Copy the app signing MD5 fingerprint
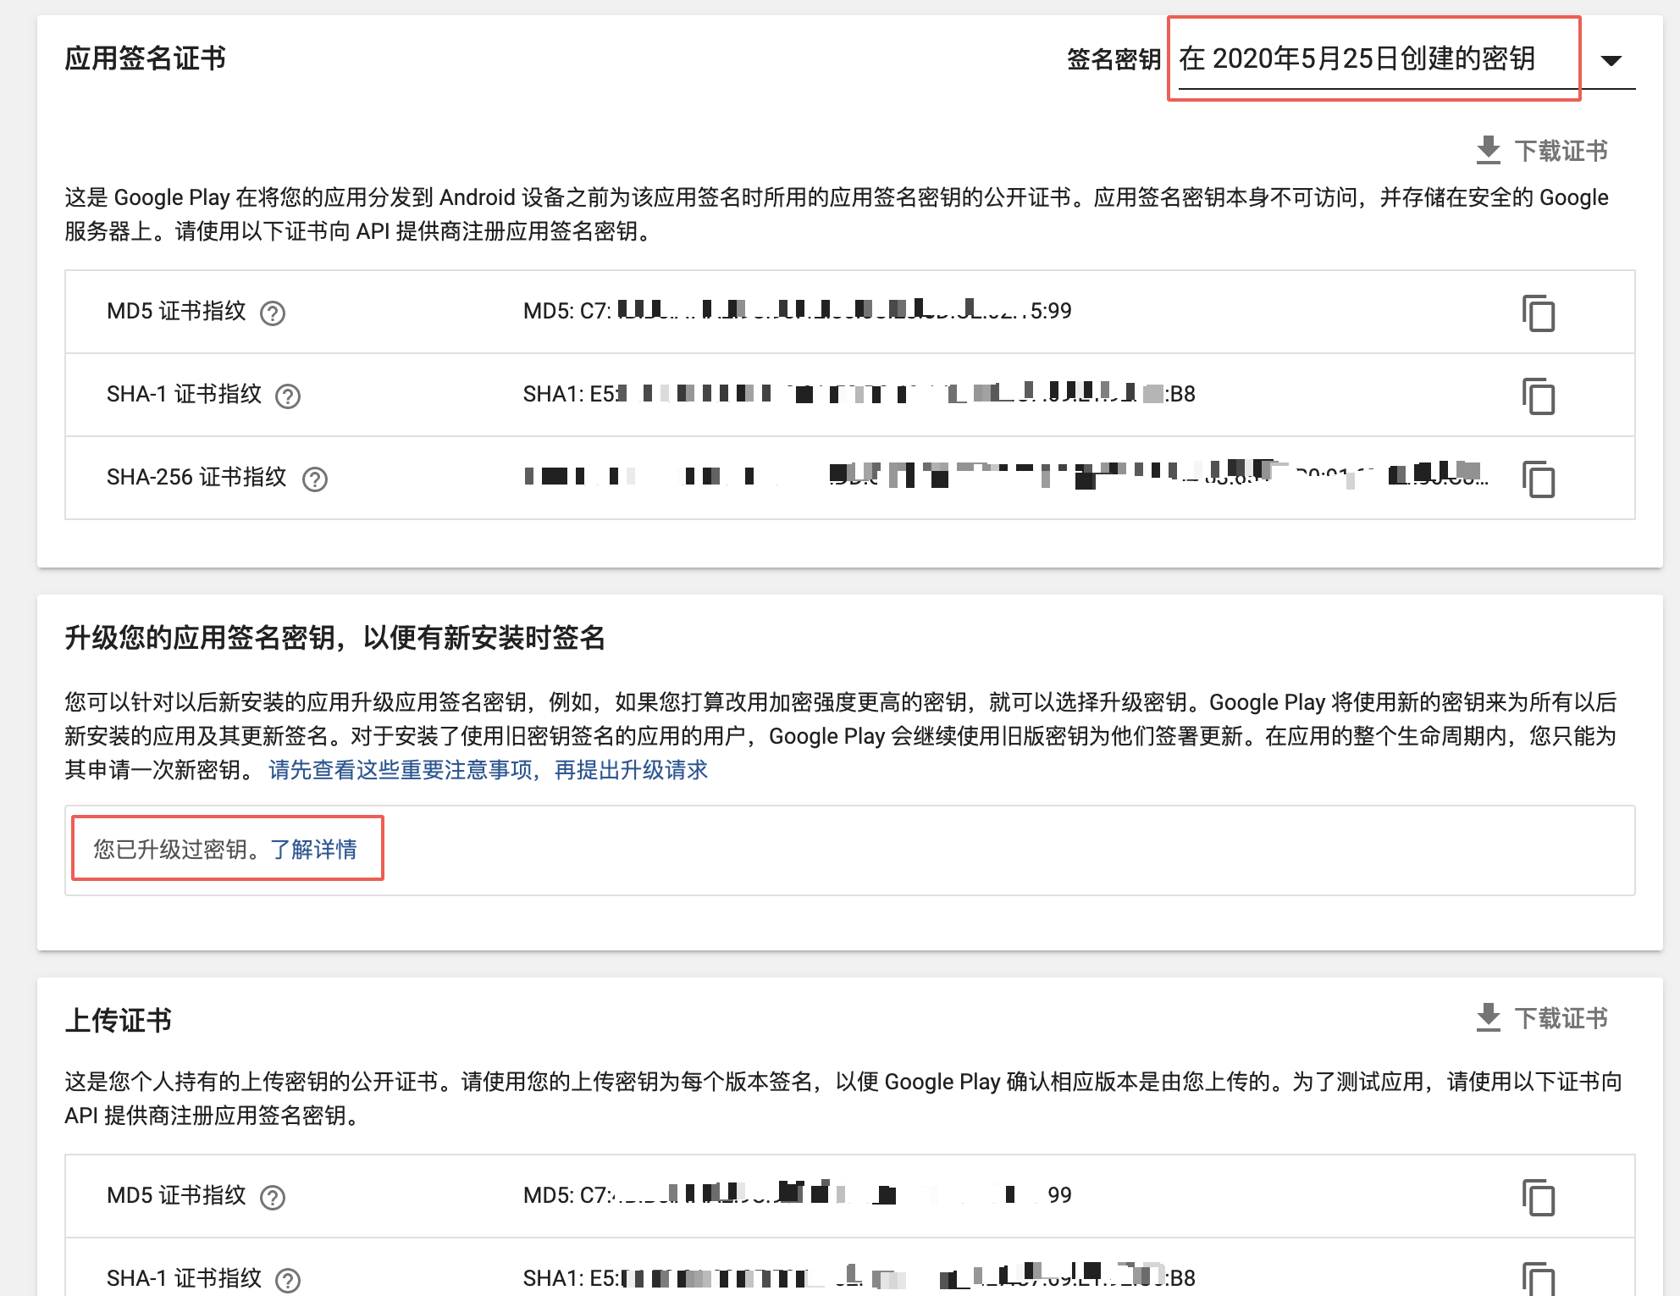This screenshot has width=1680, height=1296. (1538, 313)
